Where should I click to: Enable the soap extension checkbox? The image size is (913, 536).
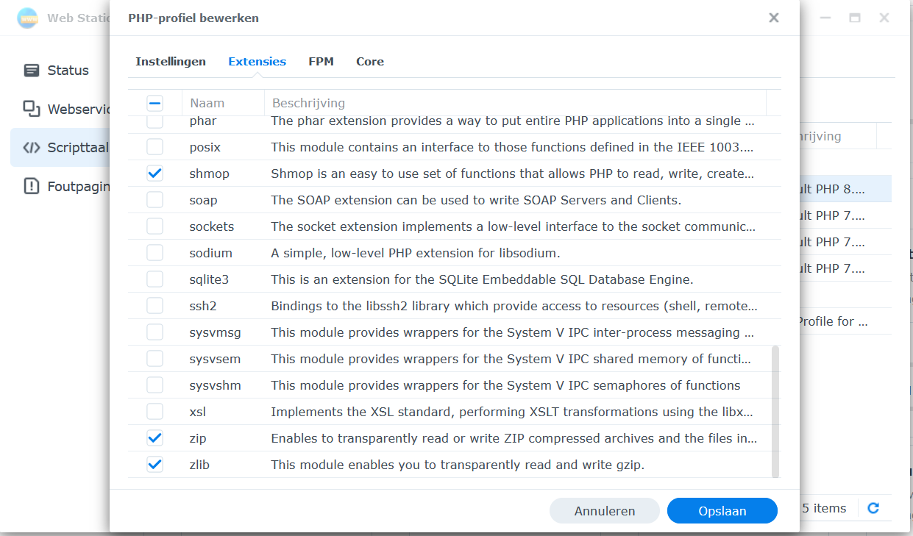154,200
